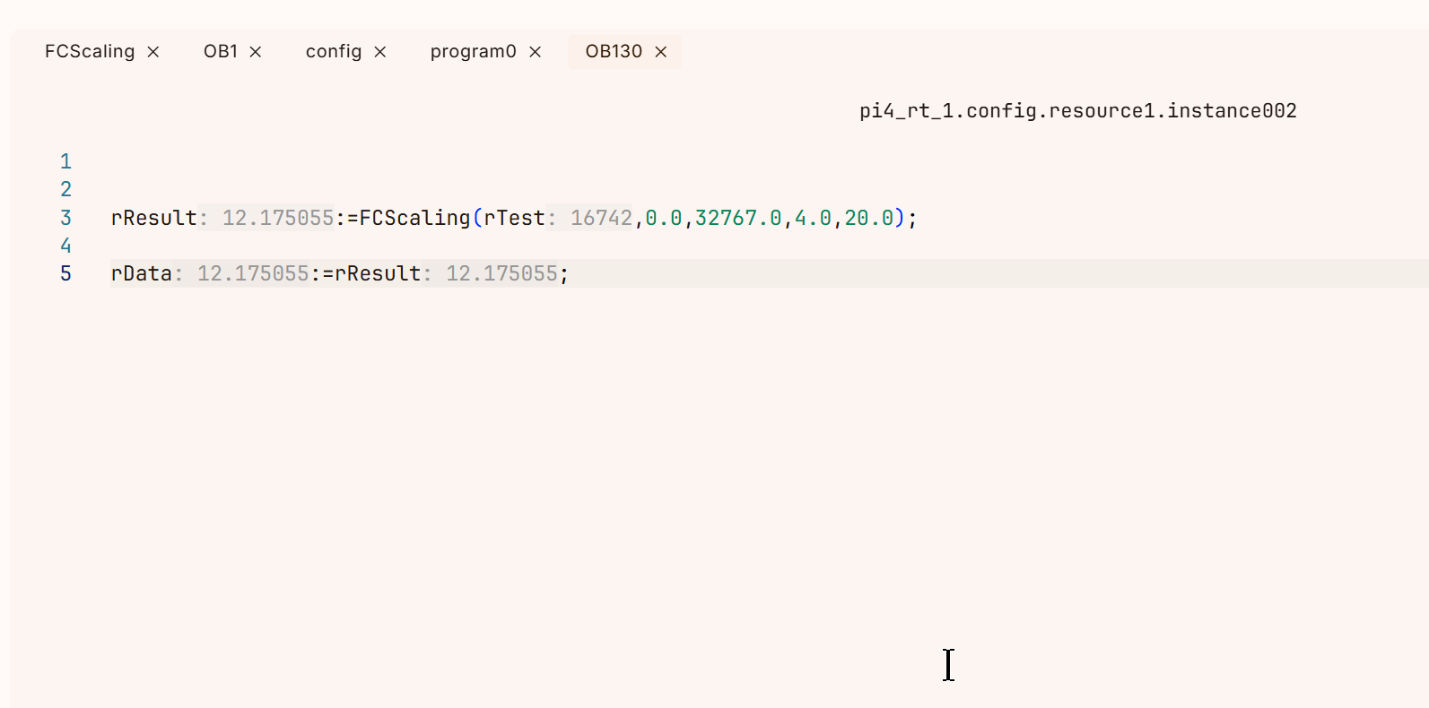Click the rResult variable on line 3

click(153, 218)
